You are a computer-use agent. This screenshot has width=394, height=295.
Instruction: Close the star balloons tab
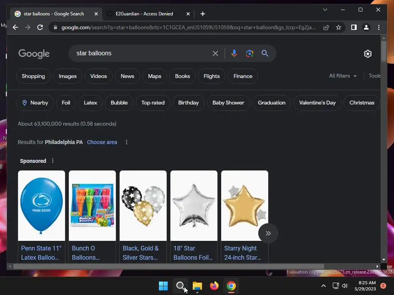(96, 14)
